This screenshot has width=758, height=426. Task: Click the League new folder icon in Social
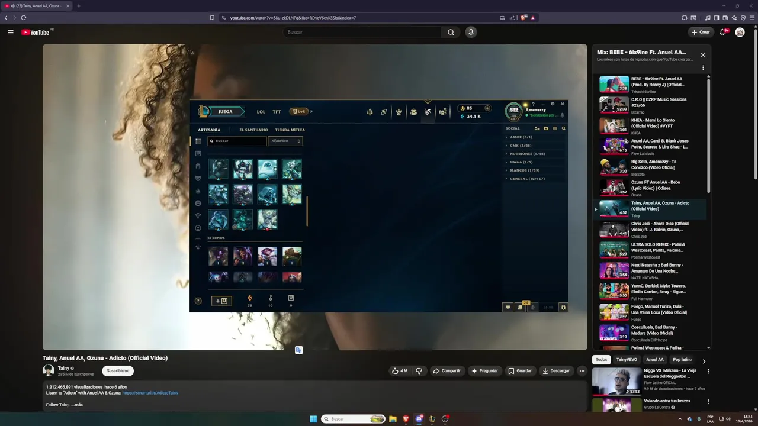click(546, 128)
